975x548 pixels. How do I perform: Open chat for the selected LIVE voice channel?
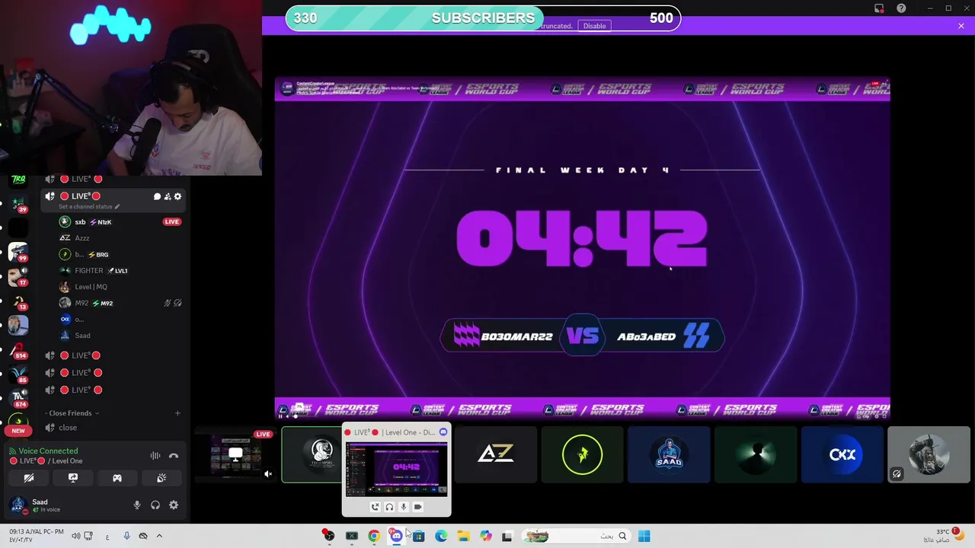[157, 196]
